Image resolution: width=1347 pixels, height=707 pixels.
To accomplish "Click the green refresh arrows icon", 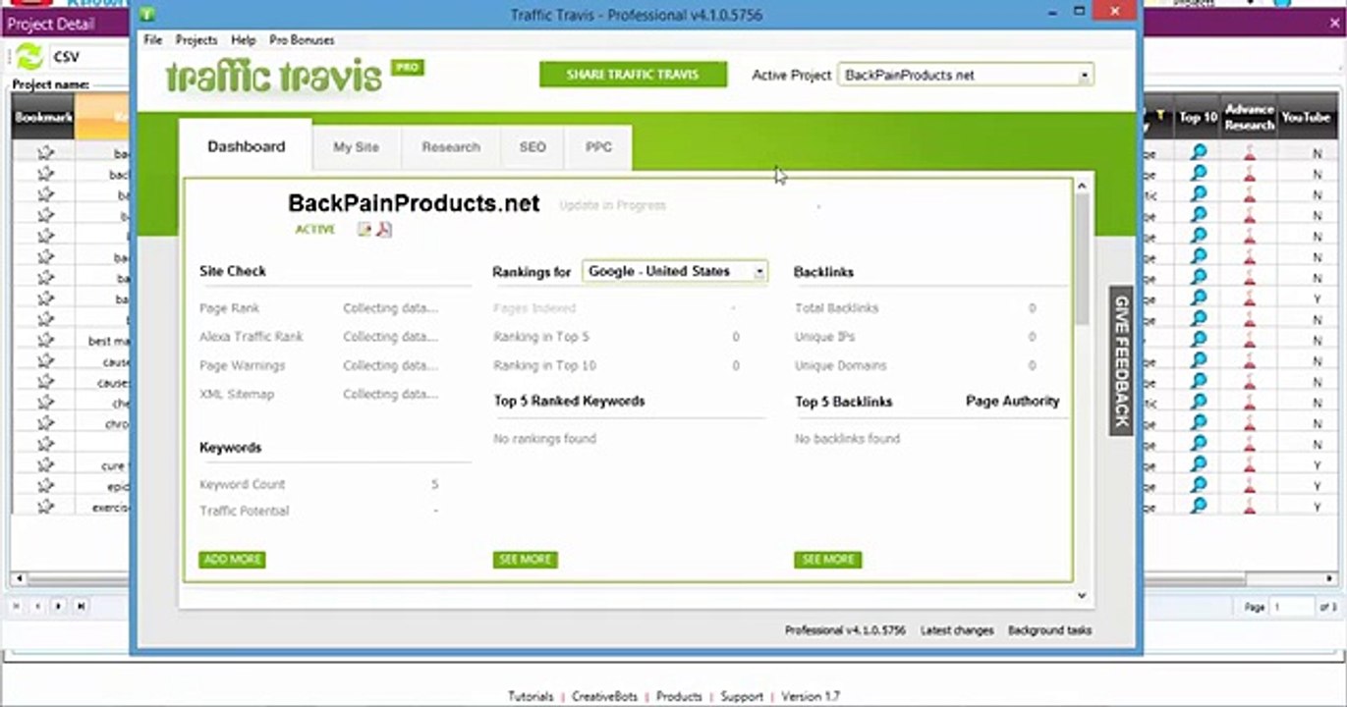I will (x=29, y=56).
